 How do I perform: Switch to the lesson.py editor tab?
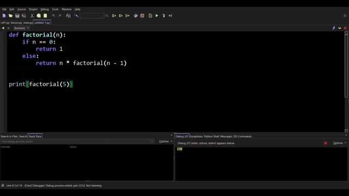(16, 23)
